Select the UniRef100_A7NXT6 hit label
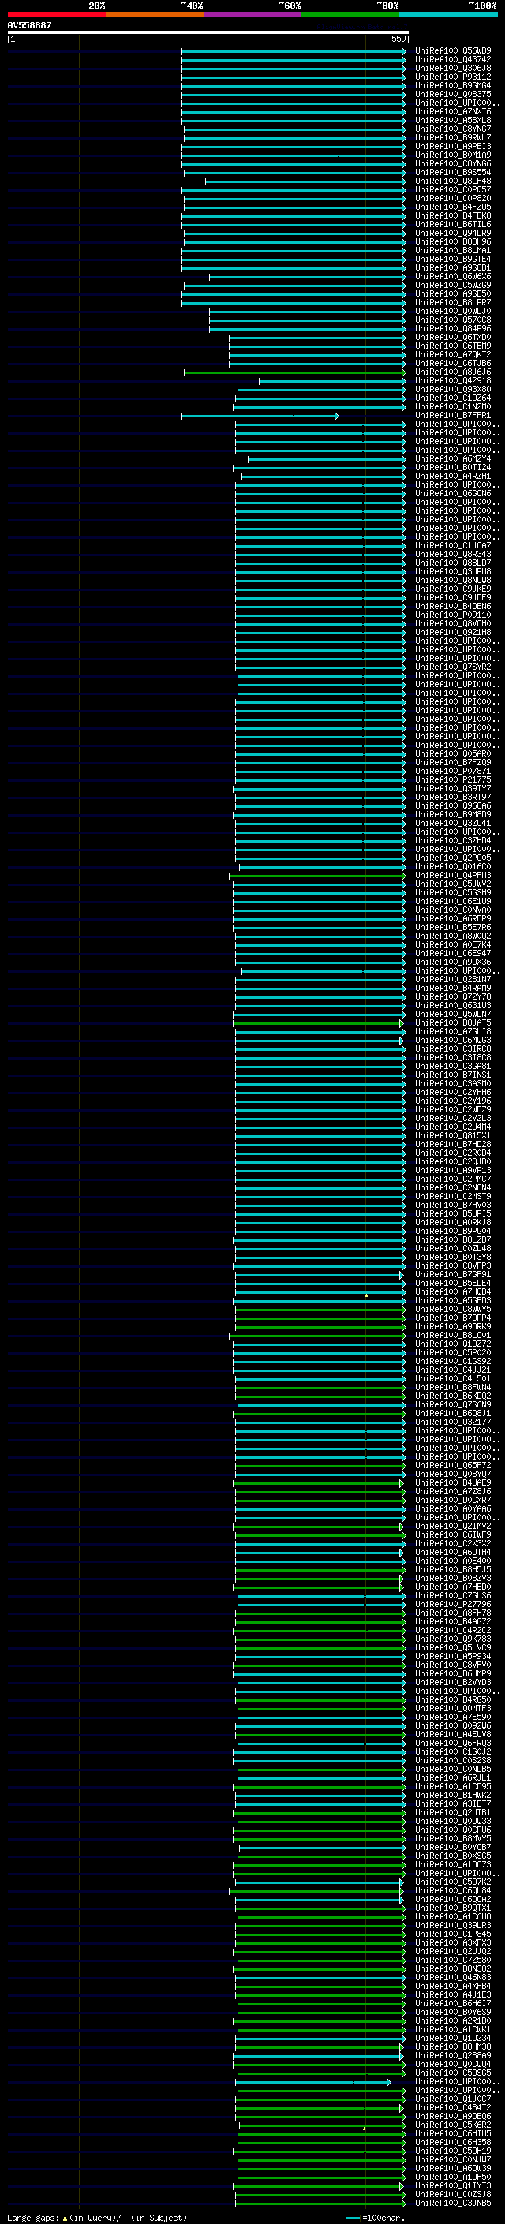This screenshot has width=505, height=2224. (x=453, y=111)
